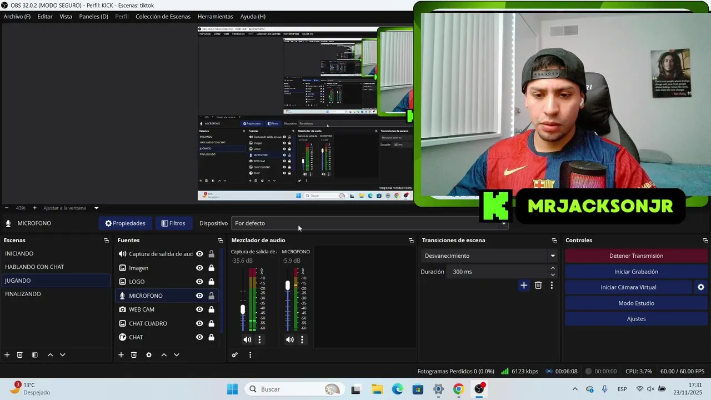Screen dimensions: 711x400
Task: Add a new source in Fuentes panel
Action: tap(121, 355)
